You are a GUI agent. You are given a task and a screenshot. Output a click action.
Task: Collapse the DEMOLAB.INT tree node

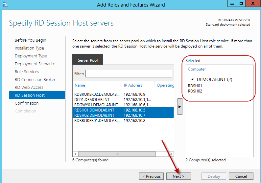click(x=192, y=79)
